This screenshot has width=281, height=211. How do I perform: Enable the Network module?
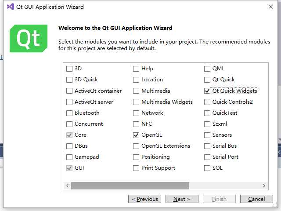[136, 113]
